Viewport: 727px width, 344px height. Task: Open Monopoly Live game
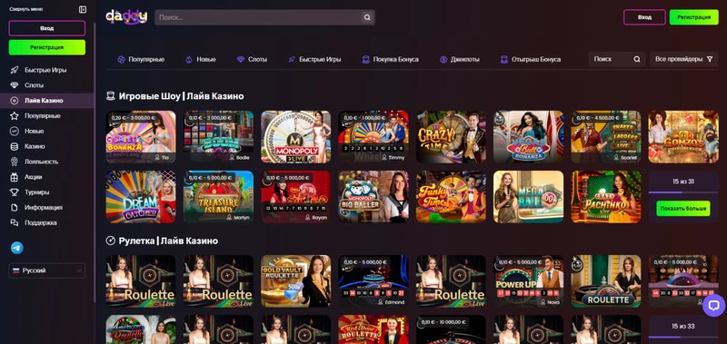(x=296, y=136)
